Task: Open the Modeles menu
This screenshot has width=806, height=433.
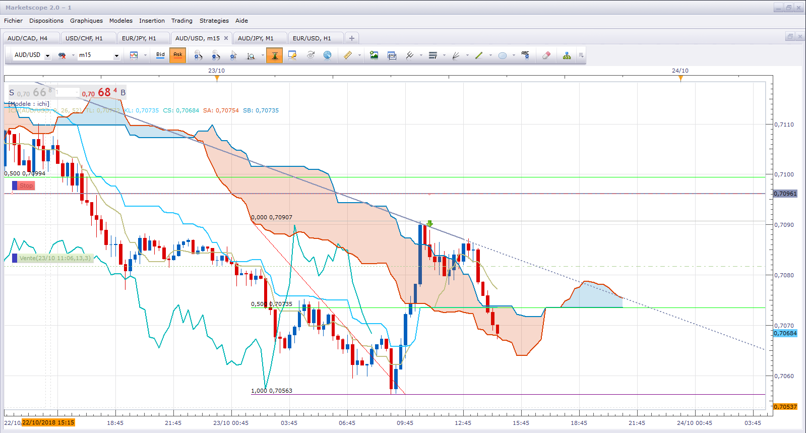Action: [121, 21]
